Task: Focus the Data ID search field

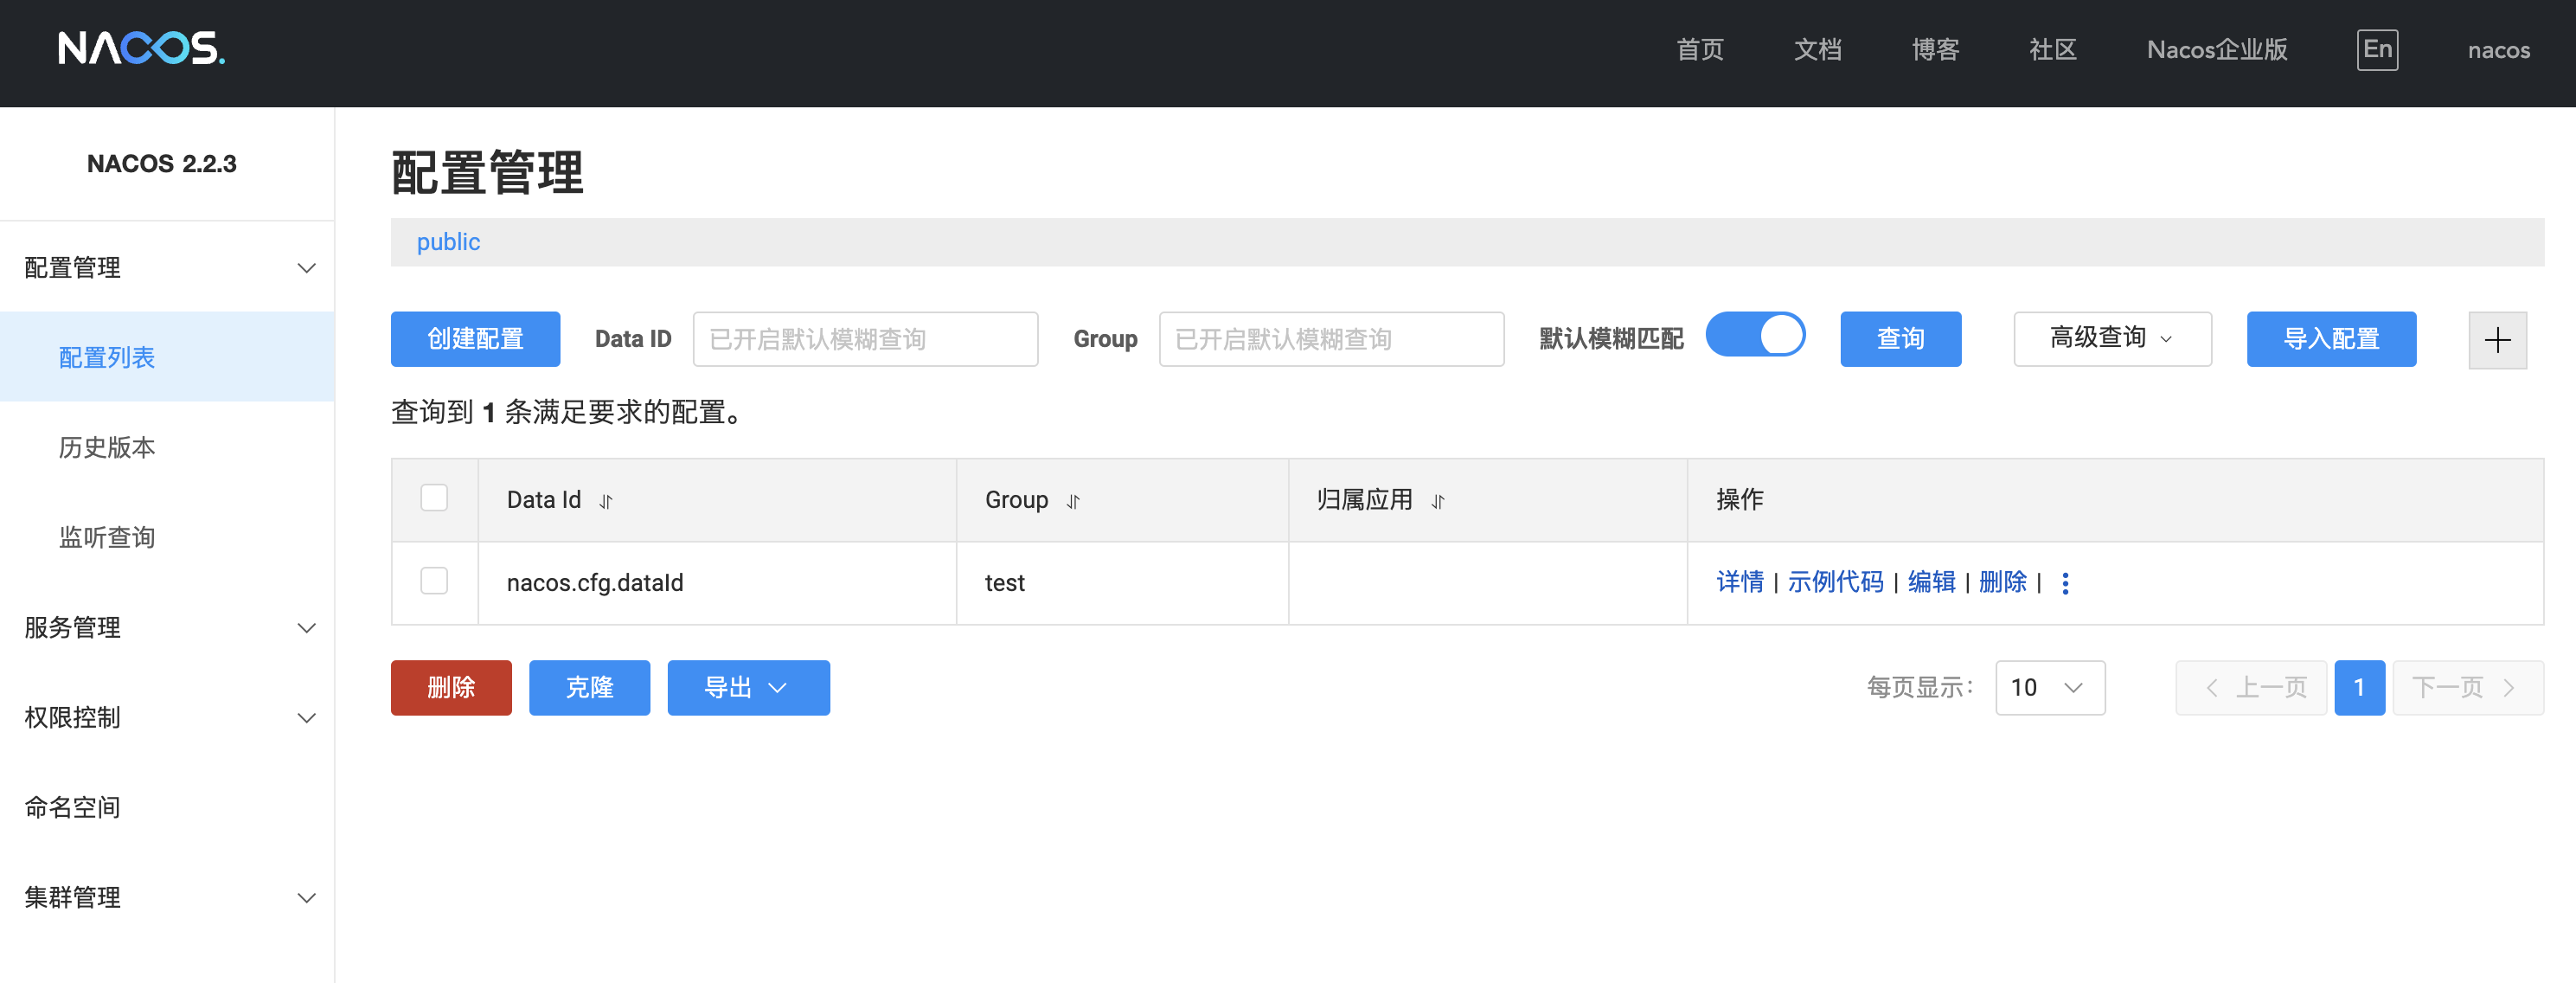Action: pos(864,339)
